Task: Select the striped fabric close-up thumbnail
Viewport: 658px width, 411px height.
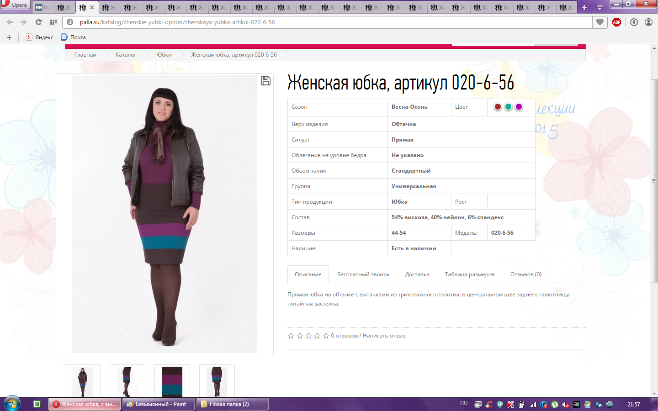Action: 172,381
